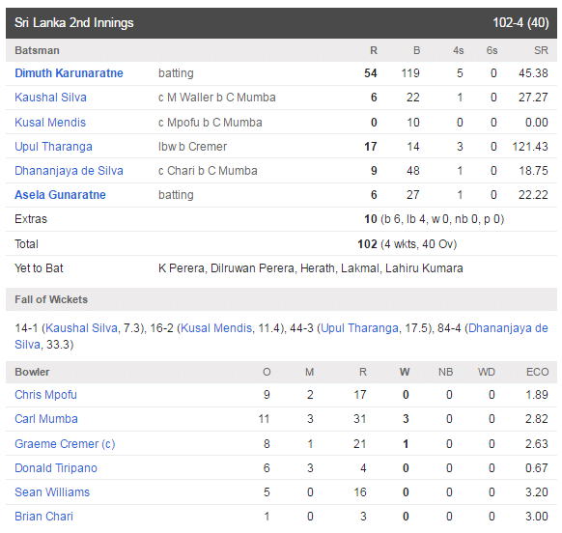Image resolution: width=562 pixels, height=533 pixels.
Task: Click Kusal Mendis in batsman list
Action: point(50,123)
